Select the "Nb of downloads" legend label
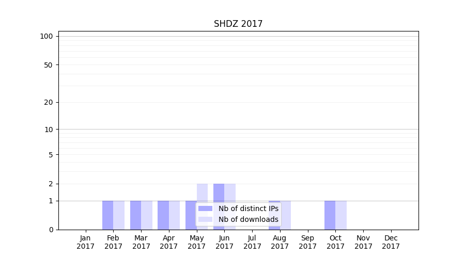This screenshot has width=465, height=258. [248, 219]
